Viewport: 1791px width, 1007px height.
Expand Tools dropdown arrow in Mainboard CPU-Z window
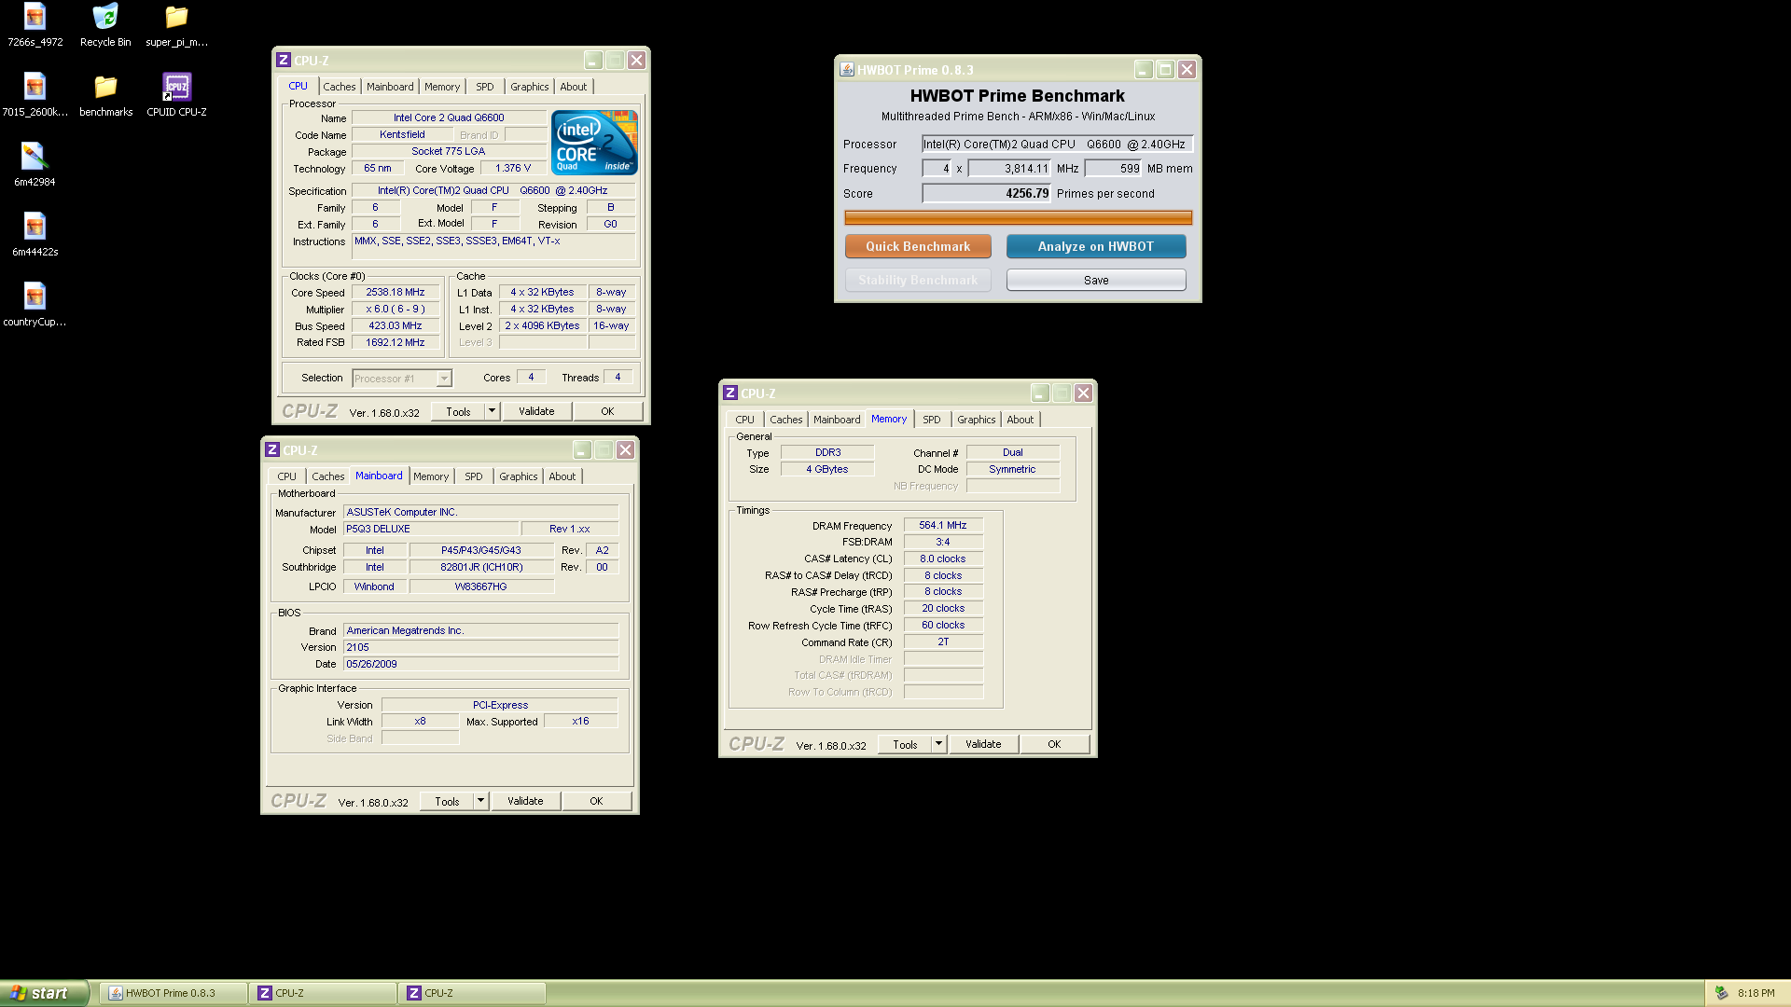[481, 801]
